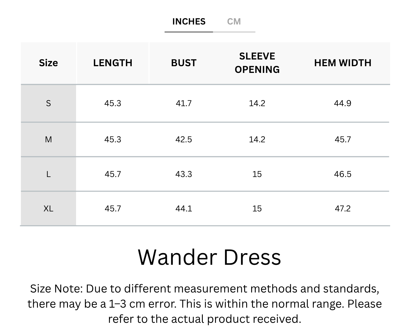Click the 41.7 bust value for S
The height and width of the screenshot is (333, 412).
pyautogui.click(x=184, y=103)
